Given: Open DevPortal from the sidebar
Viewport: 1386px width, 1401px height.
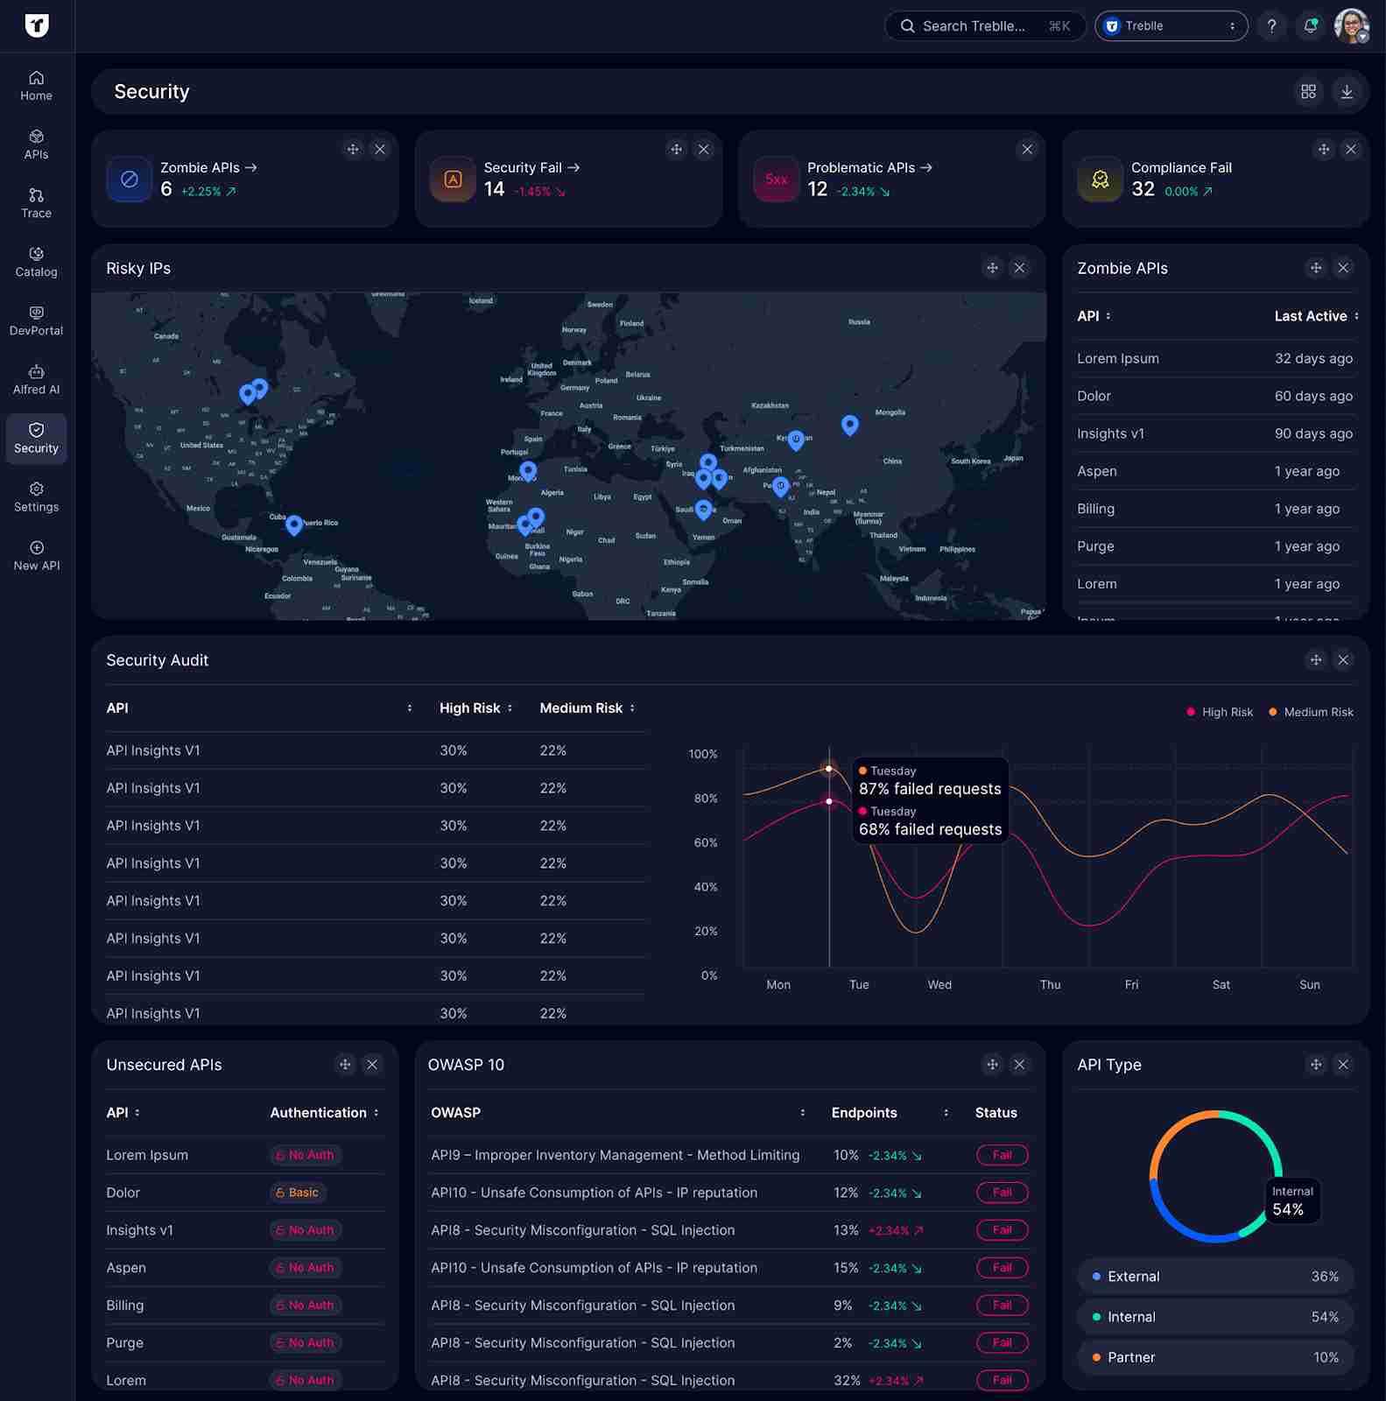Looking at the screenshot, I should (x=36, y=321).
